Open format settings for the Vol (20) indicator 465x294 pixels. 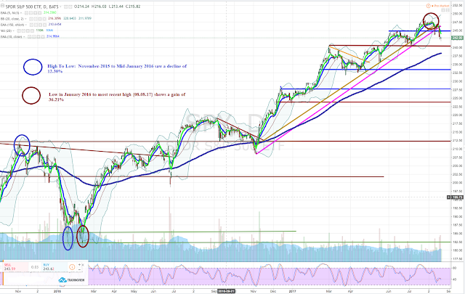coord(23,30)
